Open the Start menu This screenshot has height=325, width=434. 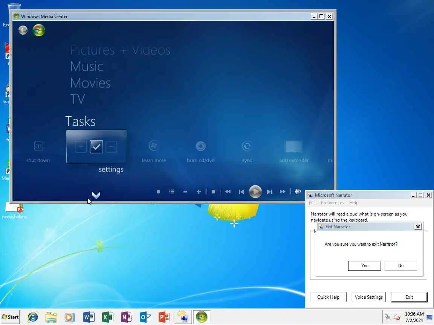tap(10, 317)
